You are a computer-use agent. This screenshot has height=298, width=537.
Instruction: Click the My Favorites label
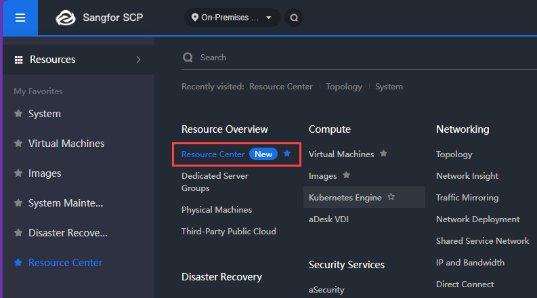pyautogui.click(x=38, y=91)
